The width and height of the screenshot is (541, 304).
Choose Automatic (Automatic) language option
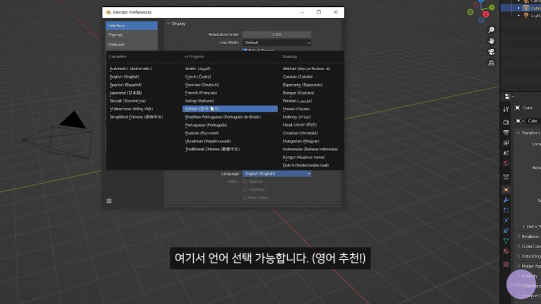[x=130, y=68]
